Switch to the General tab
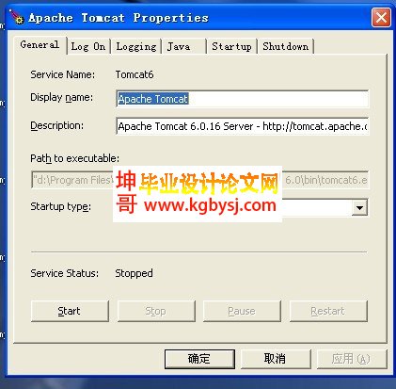Image resolution: width=396 pixels, height=389 pixels. tap(40, 45)
